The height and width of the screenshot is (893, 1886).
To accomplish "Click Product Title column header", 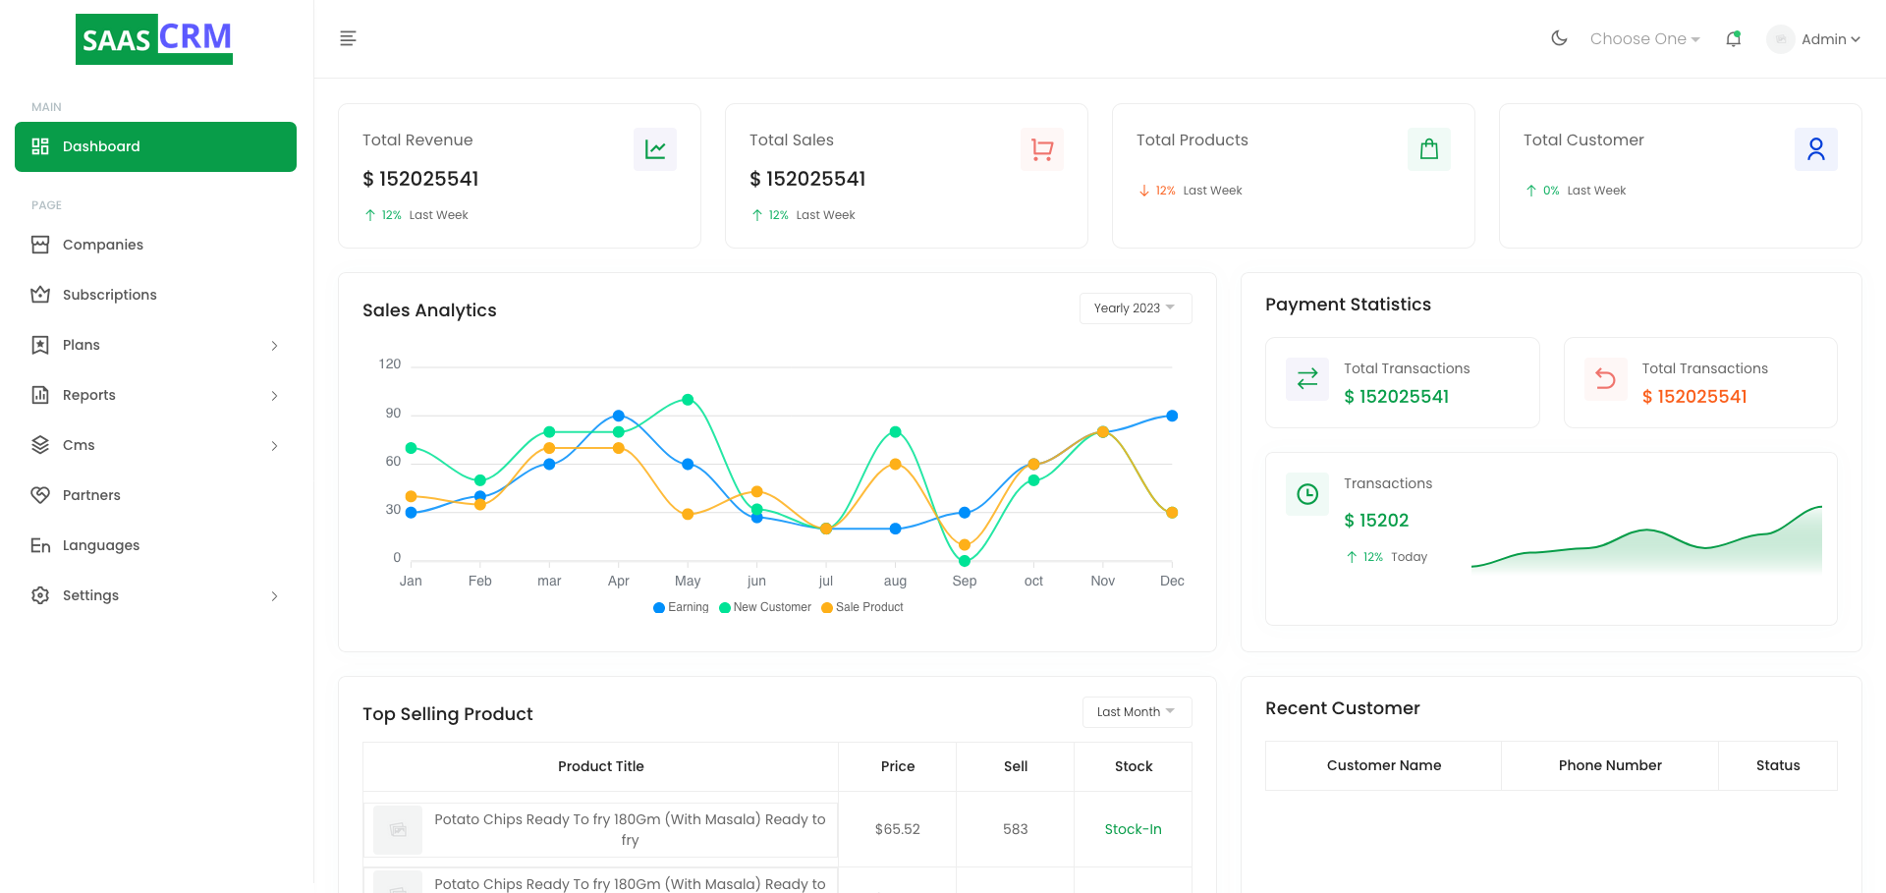I will click(x=601, y=766).
